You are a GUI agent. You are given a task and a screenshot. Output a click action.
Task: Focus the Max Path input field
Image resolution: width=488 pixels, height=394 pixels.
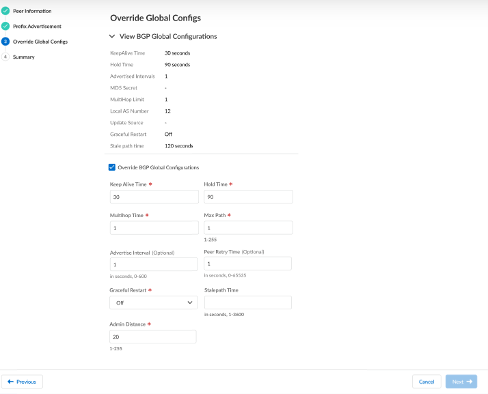(x=248, y=228)
